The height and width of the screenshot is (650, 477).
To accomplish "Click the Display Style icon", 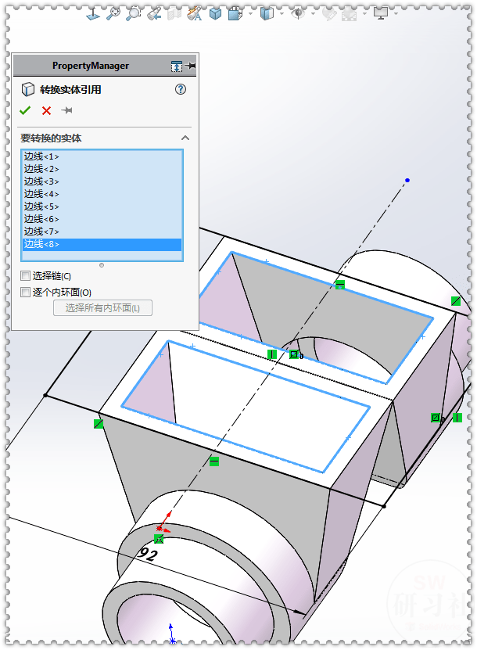I will [267, 14].
